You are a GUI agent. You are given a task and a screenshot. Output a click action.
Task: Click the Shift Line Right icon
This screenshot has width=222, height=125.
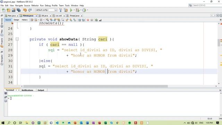click(83, 20)
